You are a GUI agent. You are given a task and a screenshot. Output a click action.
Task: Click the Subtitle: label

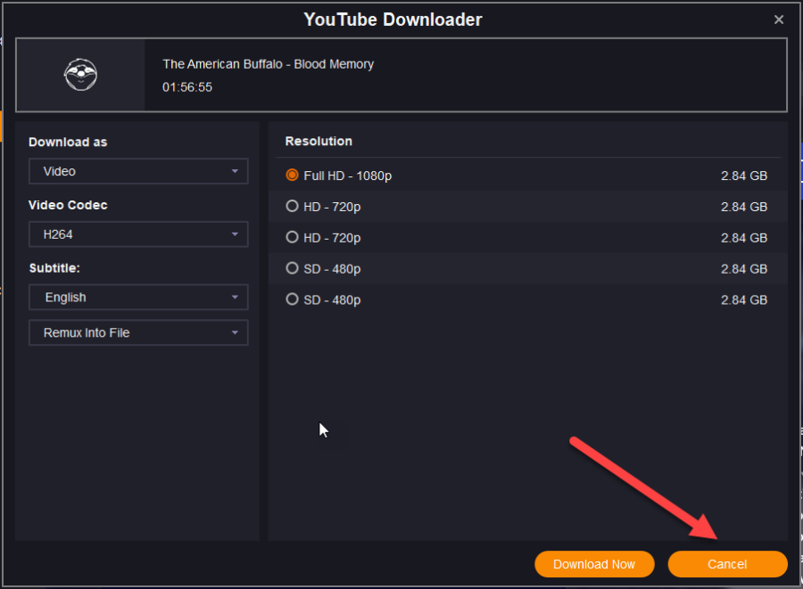54,268
